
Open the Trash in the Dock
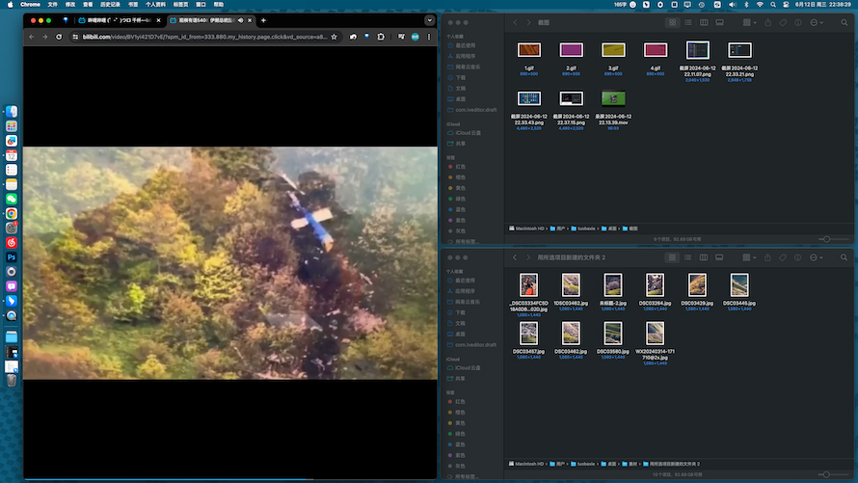[x=12, y=381]
